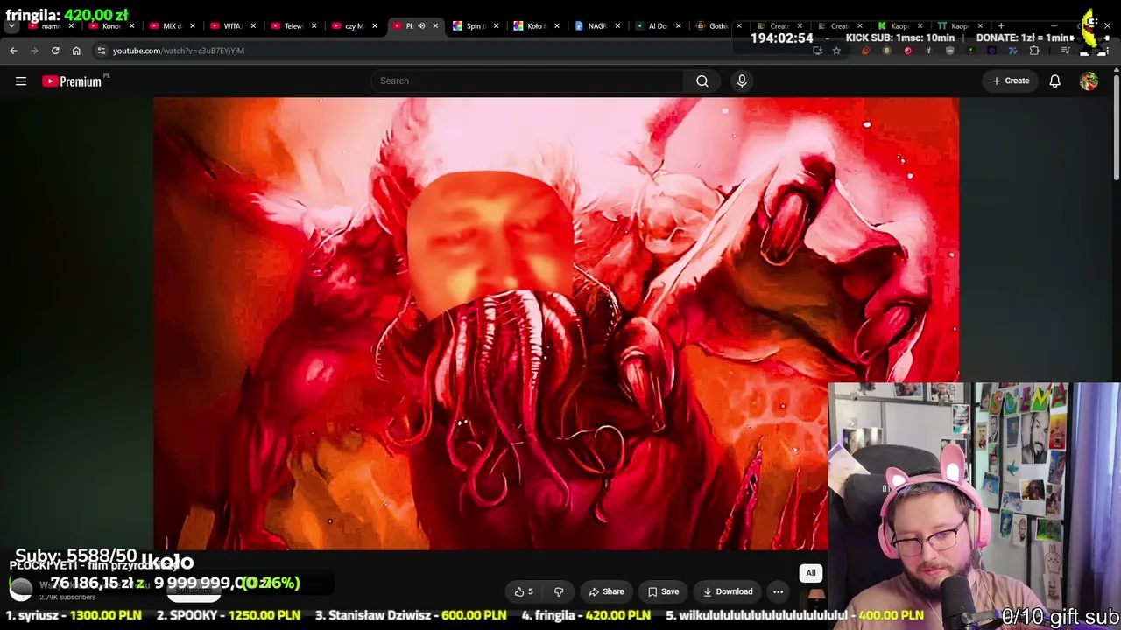Dislike the video
1121x630 pixels.
(559, 592)
